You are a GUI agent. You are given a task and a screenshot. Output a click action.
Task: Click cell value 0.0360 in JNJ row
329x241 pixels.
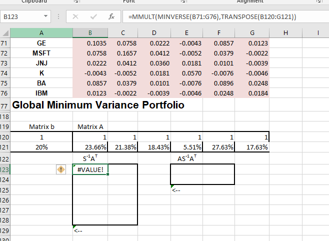point(154,63)
